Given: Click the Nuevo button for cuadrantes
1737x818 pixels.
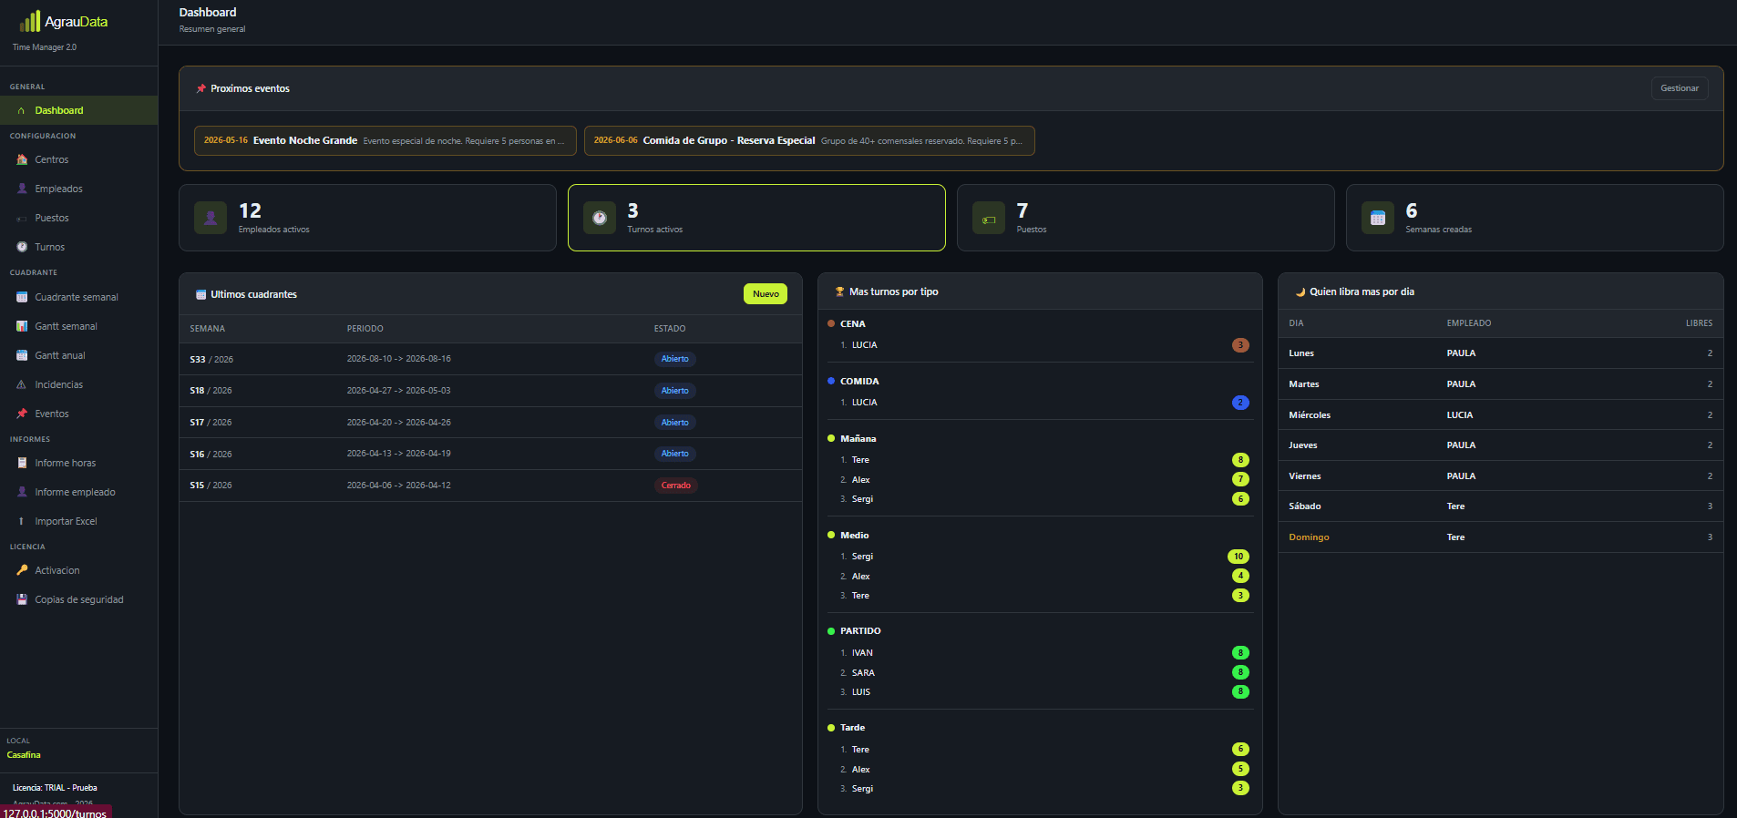Looking at the screenshot, I should pos(766,293).
